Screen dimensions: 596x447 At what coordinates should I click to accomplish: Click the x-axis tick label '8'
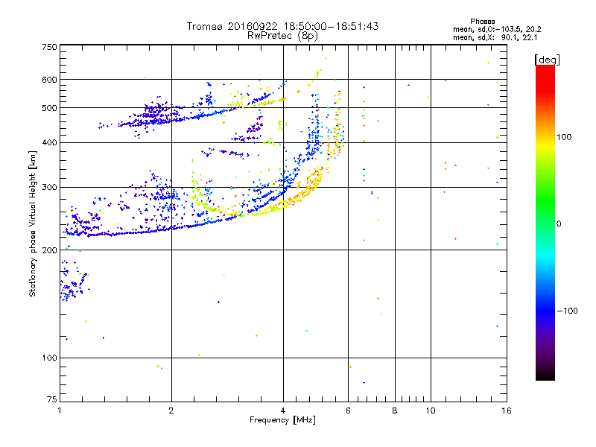click(x=395, y=410)
